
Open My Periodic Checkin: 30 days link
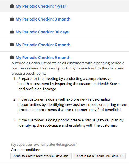point(42,32)
